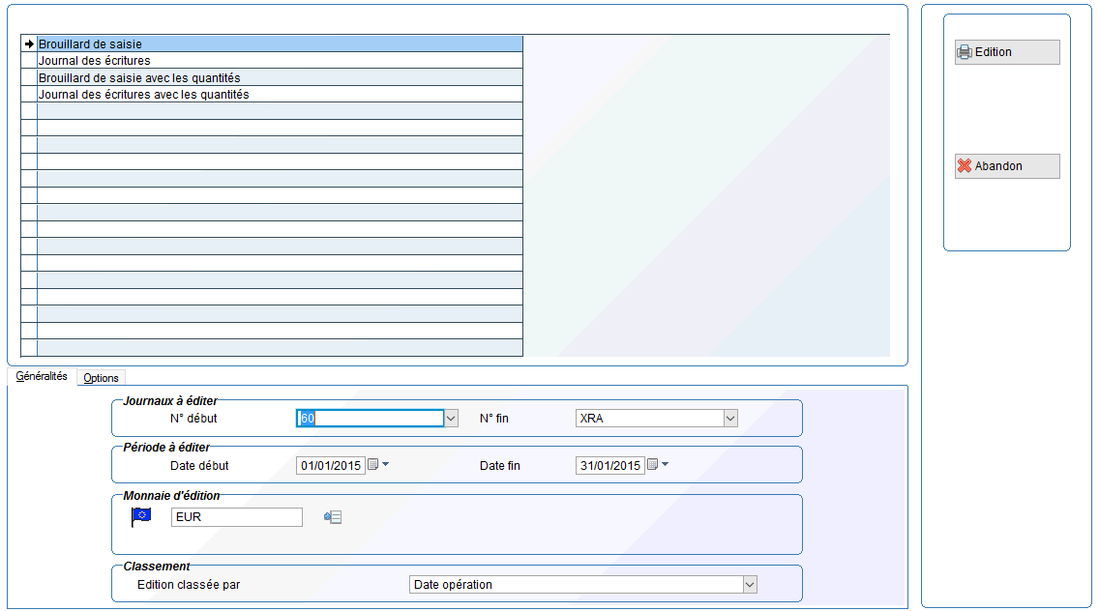The height and width of the screenshot is (611, 1099).
Task: Select the Généralités tab
Action: coord(42,377)
